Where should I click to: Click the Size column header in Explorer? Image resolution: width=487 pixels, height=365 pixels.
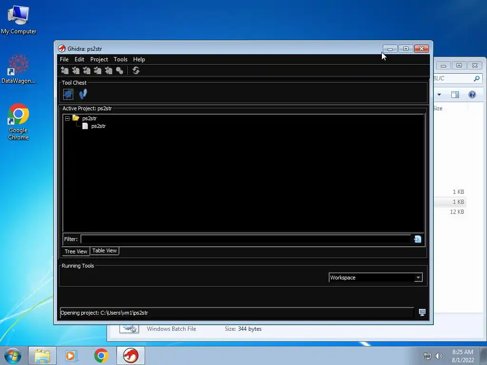pyautogui.click(x=438, y=108)
